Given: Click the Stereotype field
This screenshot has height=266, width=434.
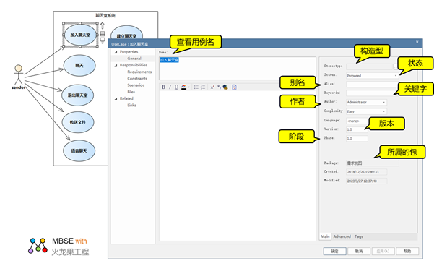Looking at the screenshot, I should pos(369,66).
